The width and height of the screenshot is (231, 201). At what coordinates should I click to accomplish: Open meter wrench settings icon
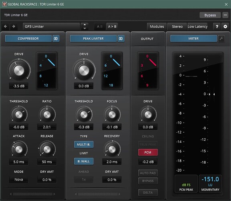(x=221, y=39)
